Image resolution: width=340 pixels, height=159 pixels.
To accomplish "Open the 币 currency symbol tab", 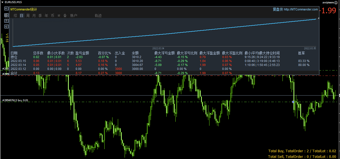I will point(53,16).
